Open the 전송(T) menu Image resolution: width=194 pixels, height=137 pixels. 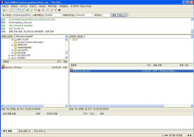click(33, 6)
